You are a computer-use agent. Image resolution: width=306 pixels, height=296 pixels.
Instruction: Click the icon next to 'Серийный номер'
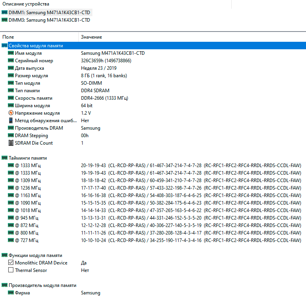[11, 60]
